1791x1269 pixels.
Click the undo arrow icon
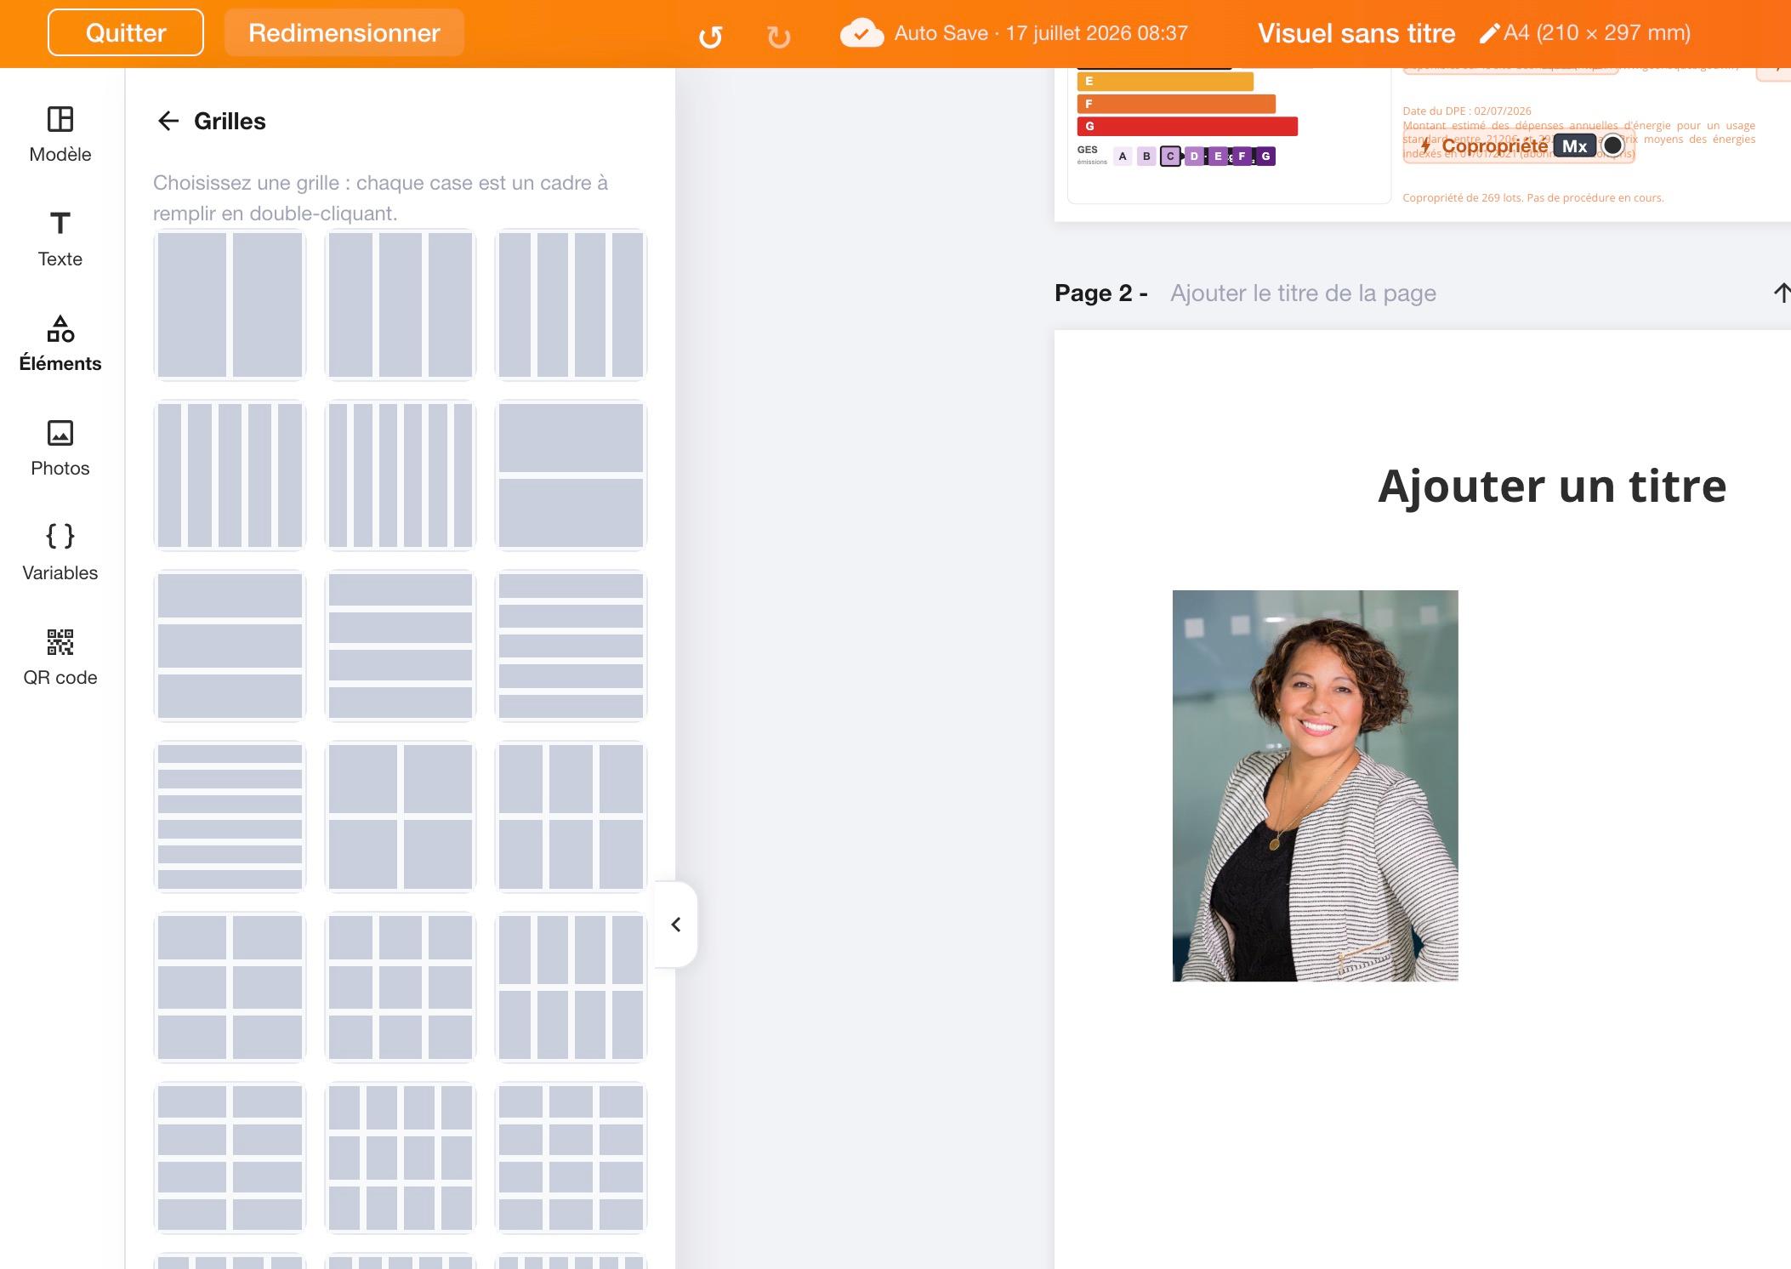pos(710,37)
